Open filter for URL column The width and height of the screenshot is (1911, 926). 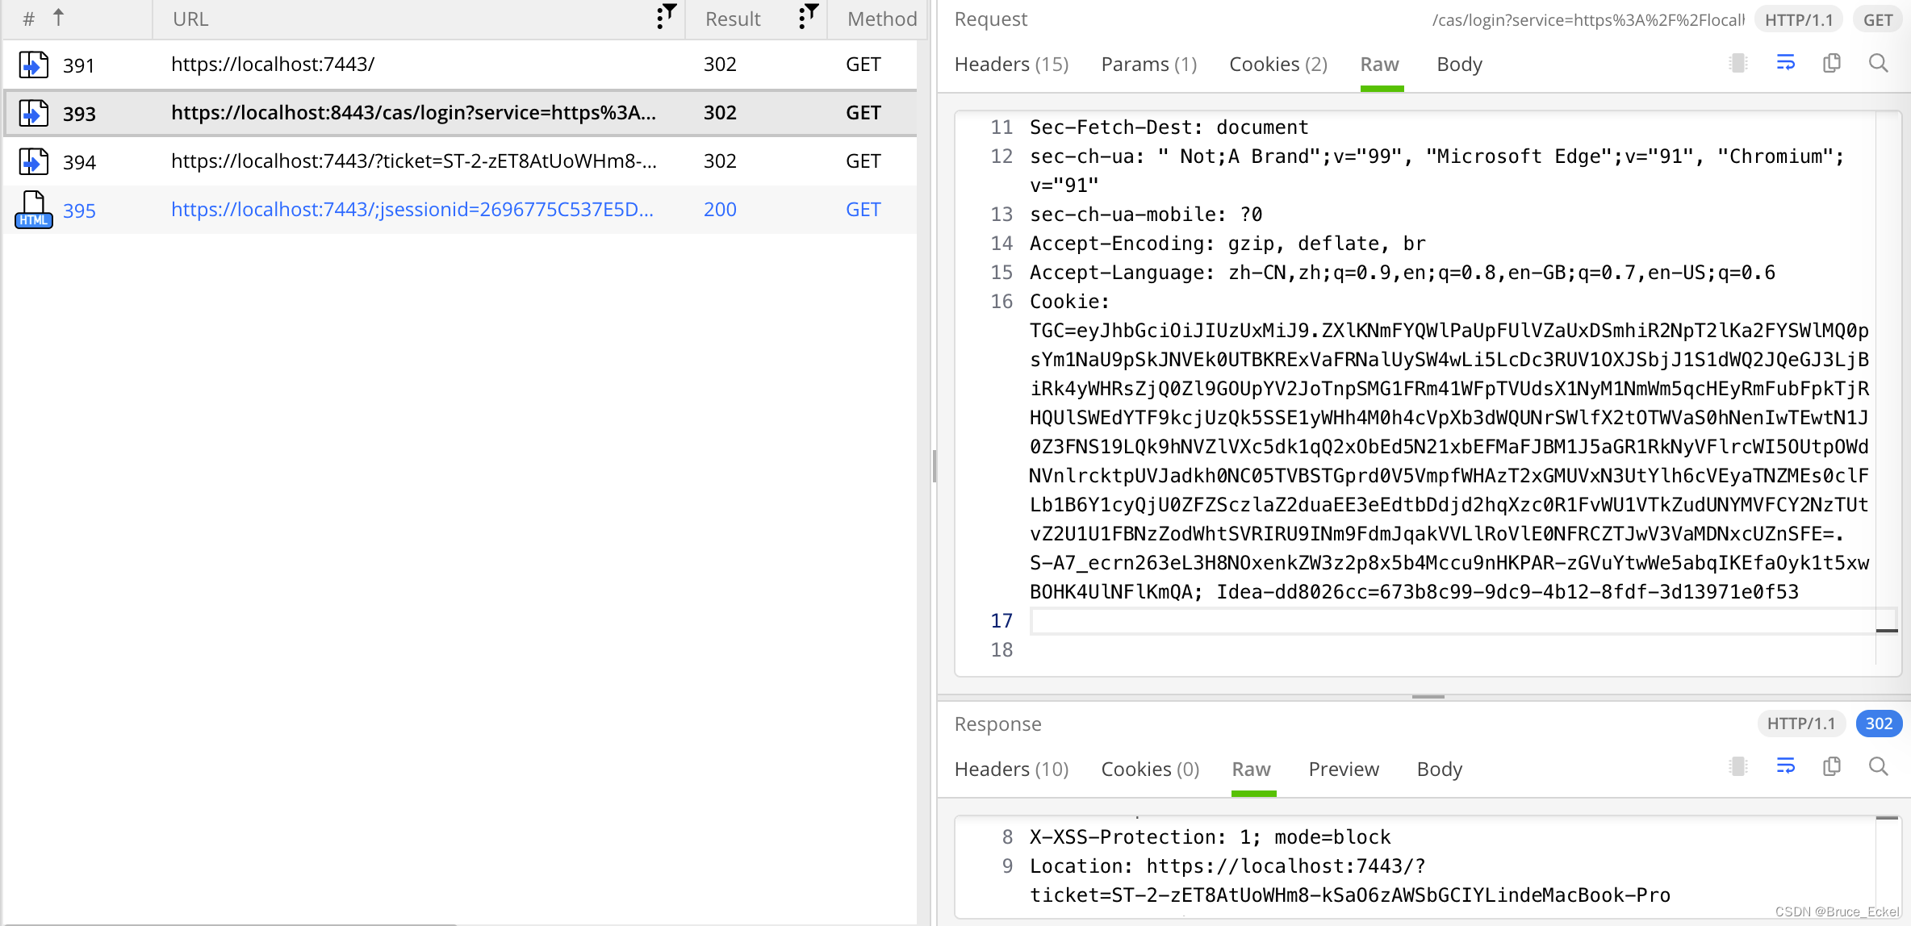(x=666, y=16)
